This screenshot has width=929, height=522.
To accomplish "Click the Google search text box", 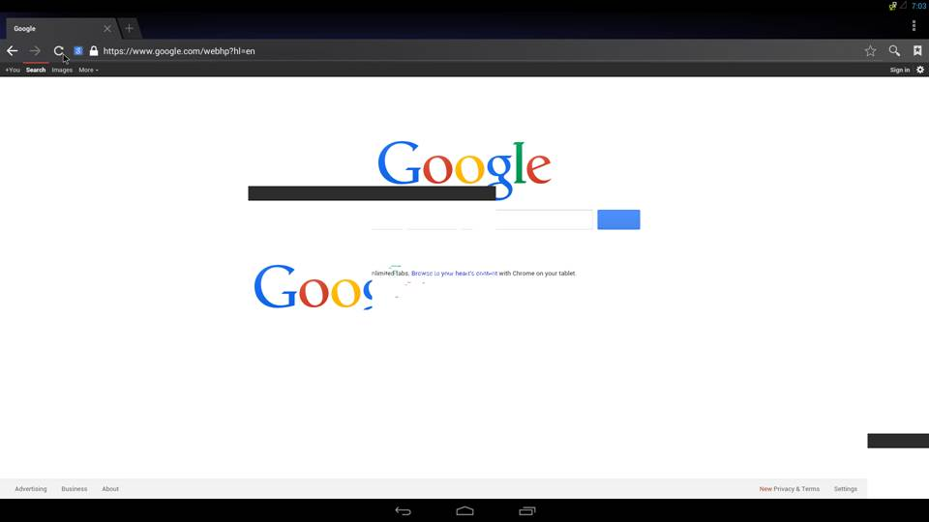I will point(482,219).
